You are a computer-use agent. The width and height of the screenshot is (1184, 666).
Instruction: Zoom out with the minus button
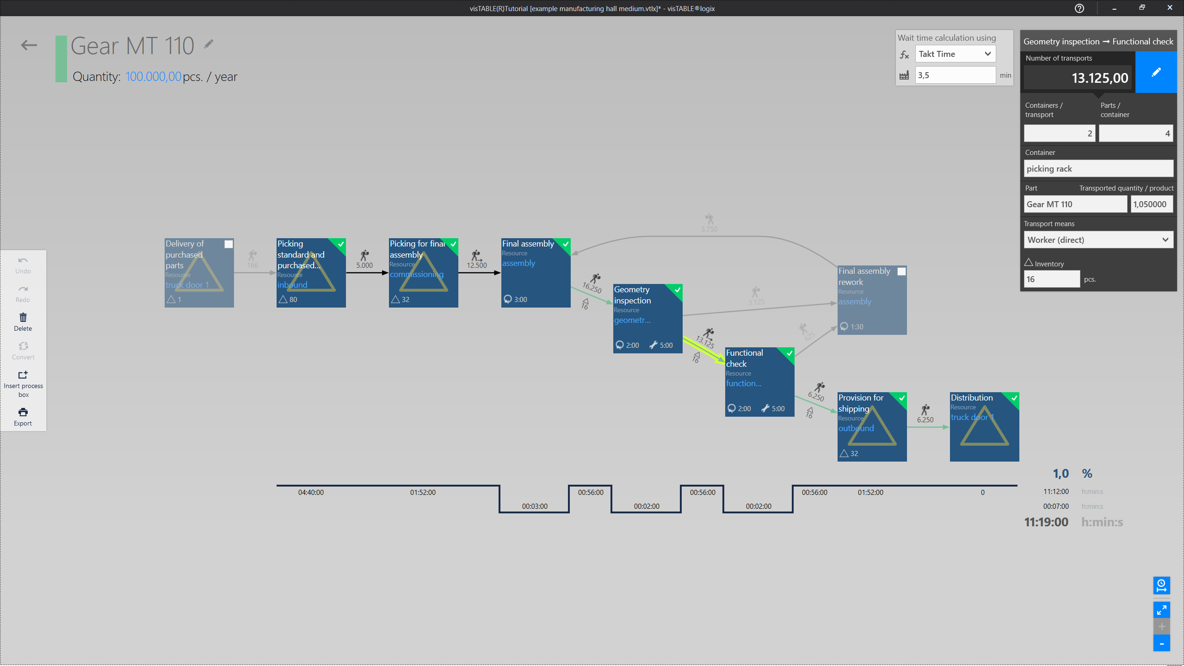1161,643
